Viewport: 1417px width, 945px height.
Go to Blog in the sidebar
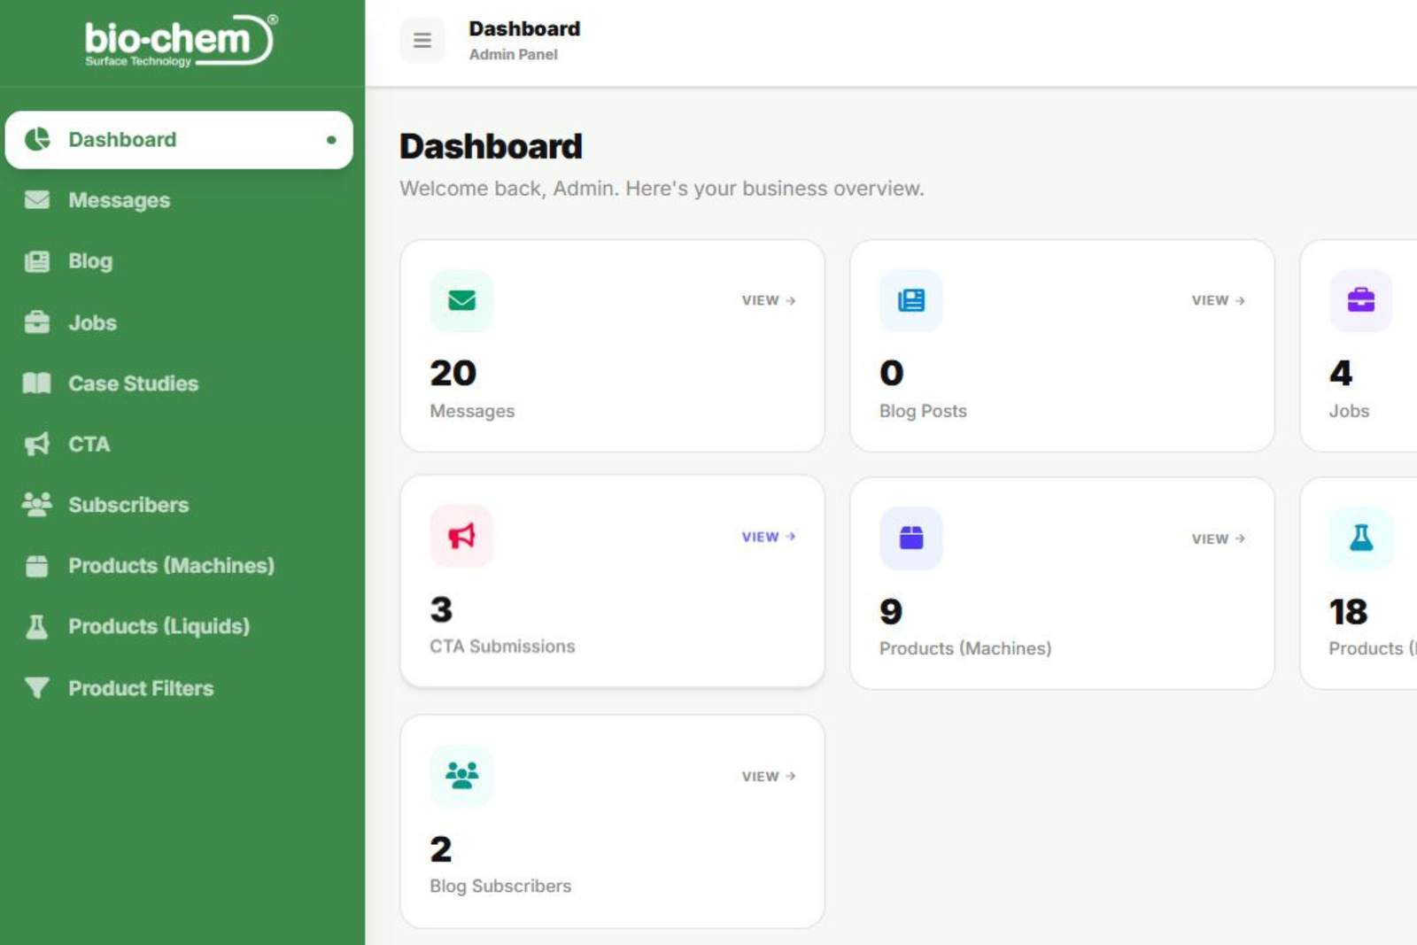pos(179,261)
